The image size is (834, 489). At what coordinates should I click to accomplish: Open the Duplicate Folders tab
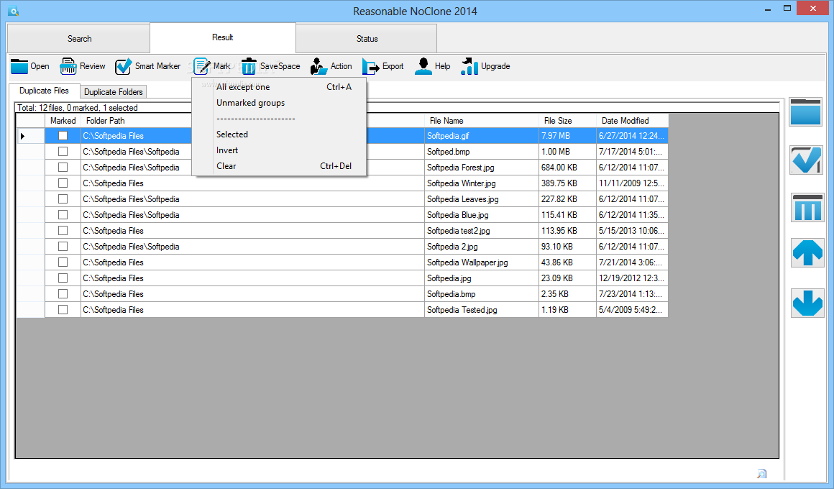tap(114, 91)
